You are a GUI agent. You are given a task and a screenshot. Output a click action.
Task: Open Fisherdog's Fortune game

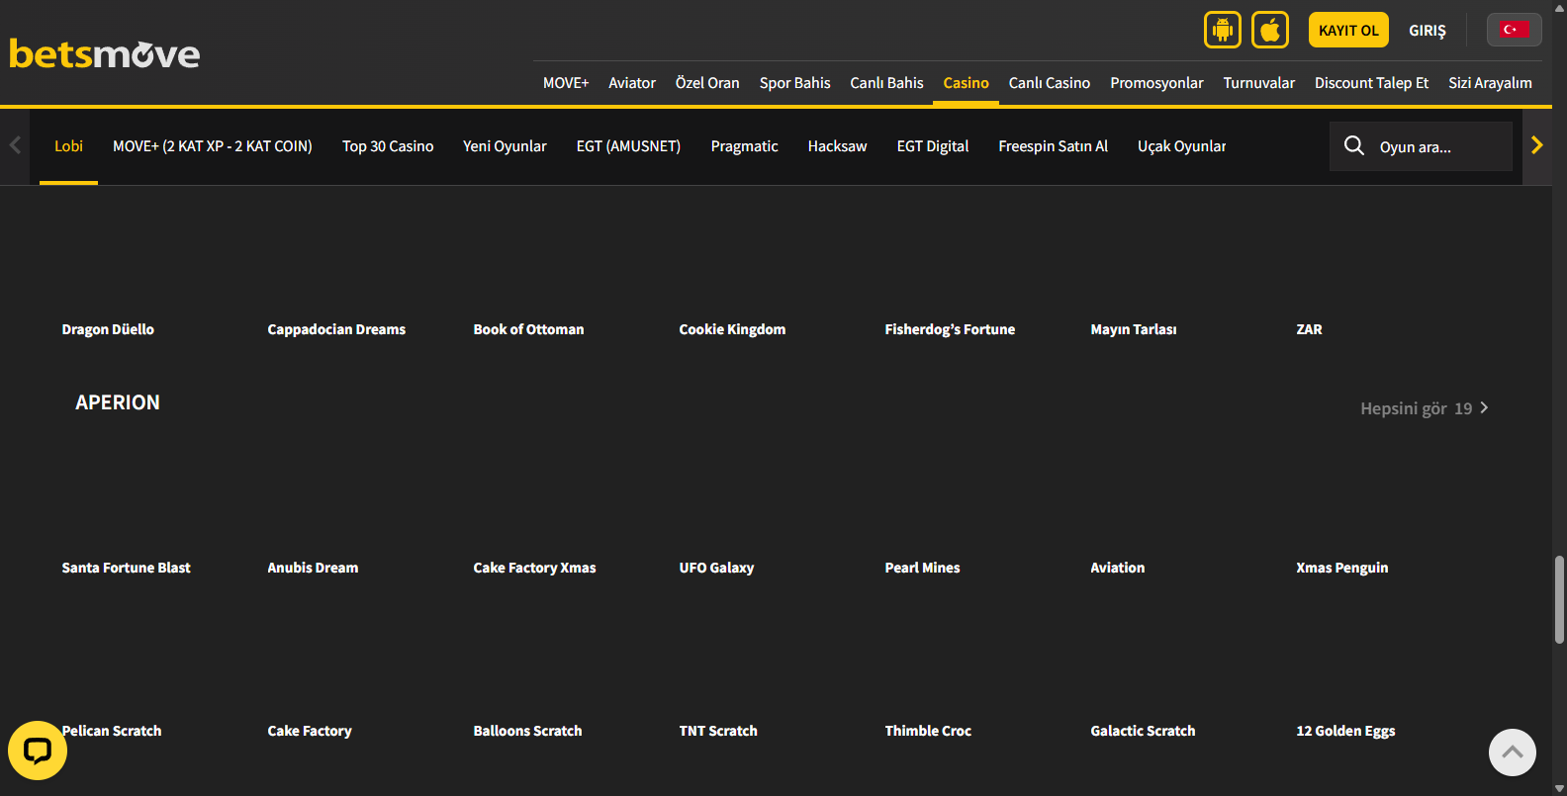[950, 329]
